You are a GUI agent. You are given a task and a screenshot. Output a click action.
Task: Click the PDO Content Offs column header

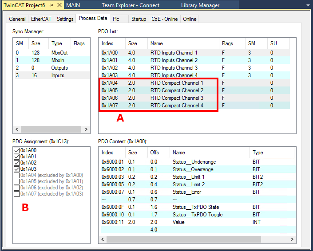(x=158, y=153)
